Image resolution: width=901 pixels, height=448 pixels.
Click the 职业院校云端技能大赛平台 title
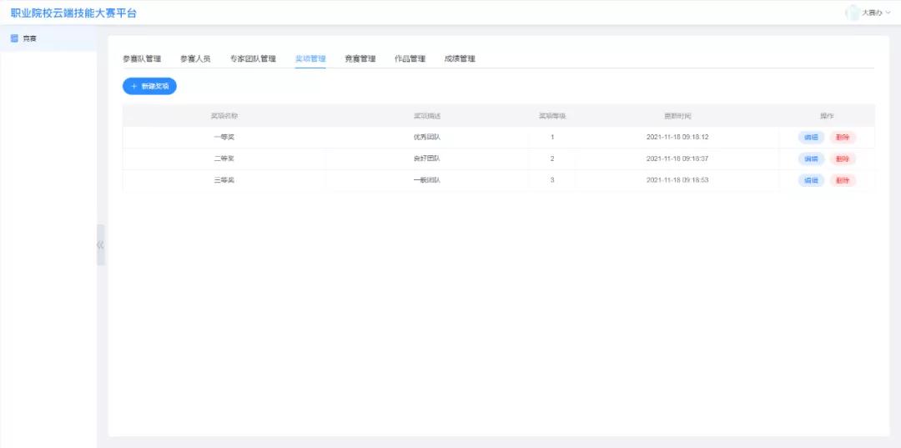click(x=73, y=13)
